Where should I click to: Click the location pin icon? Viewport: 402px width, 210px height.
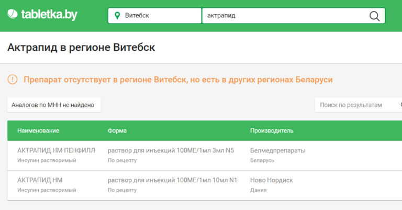coord(117,16)
